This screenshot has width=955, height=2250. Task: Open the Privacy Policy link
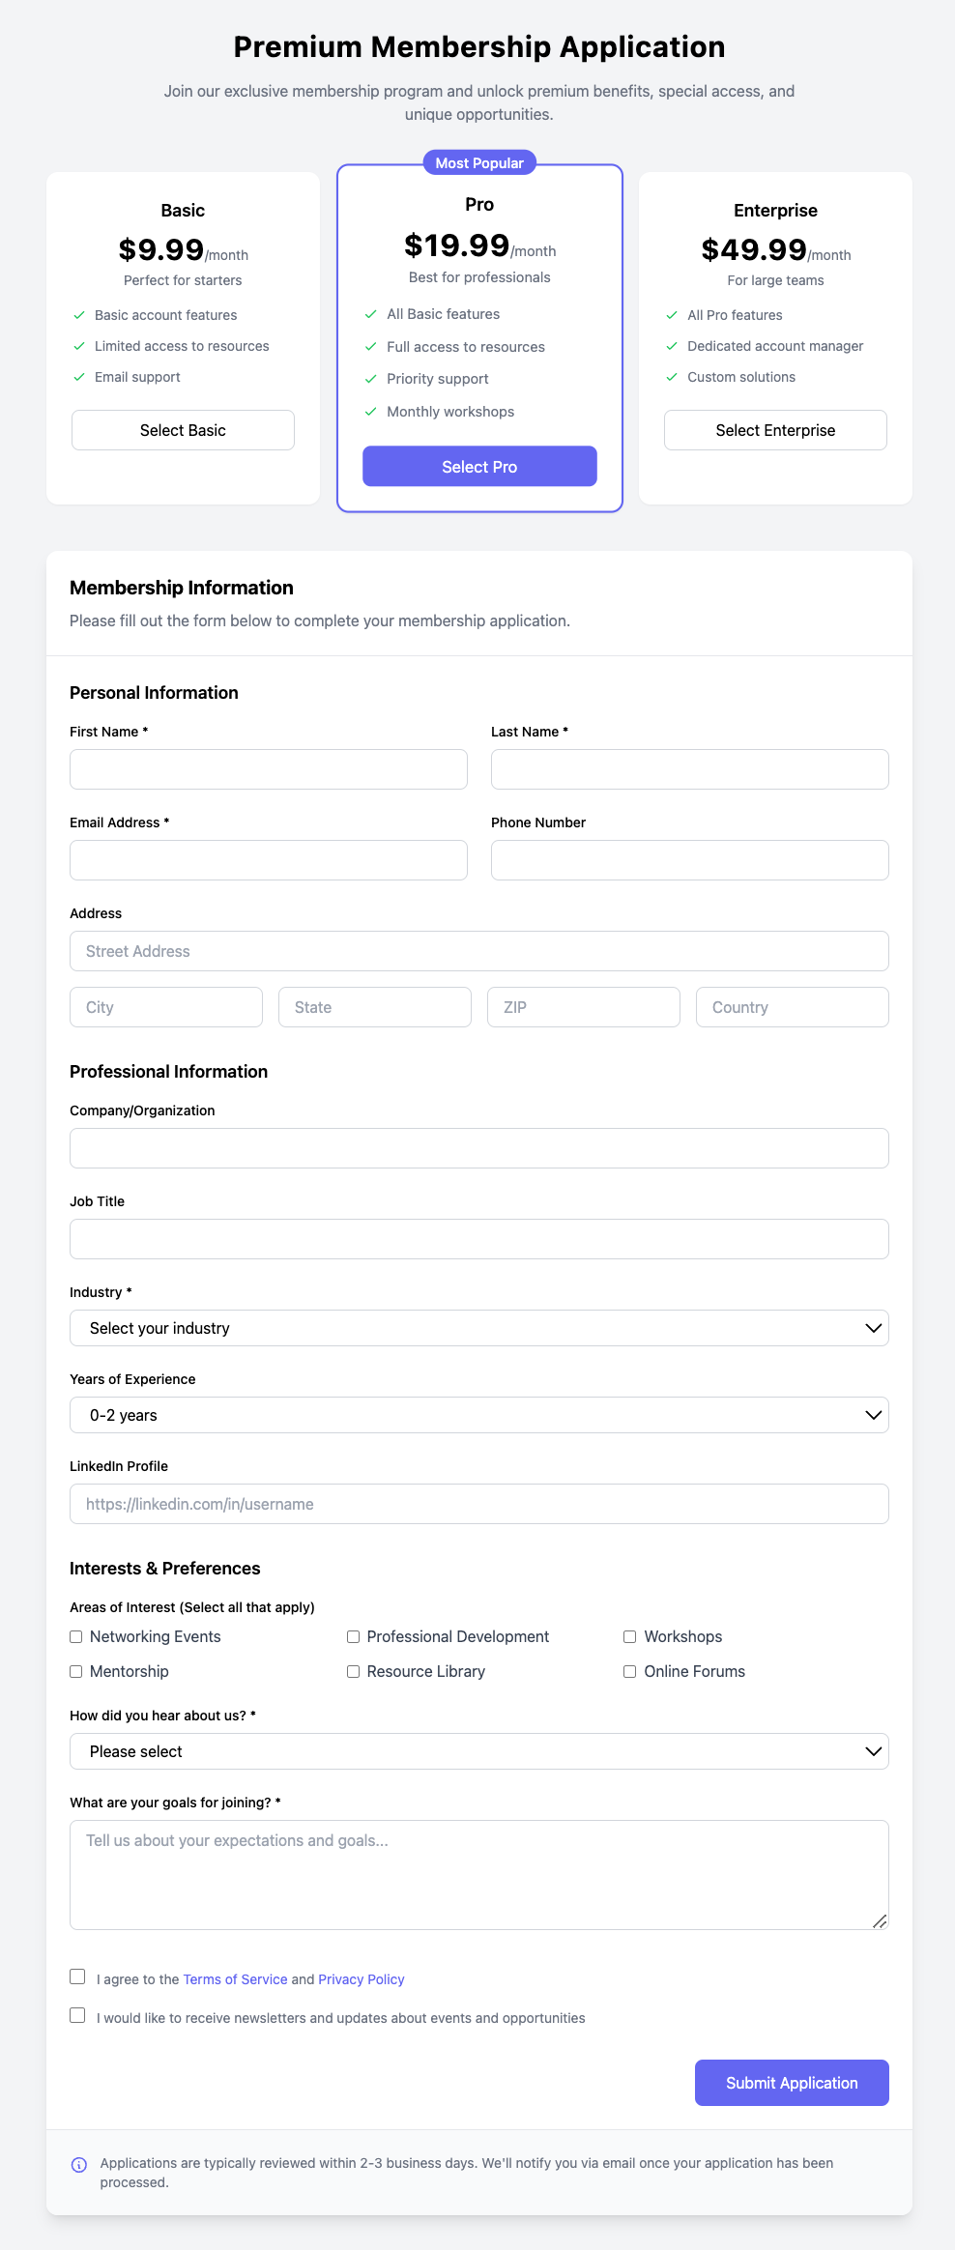(362, 1979)
